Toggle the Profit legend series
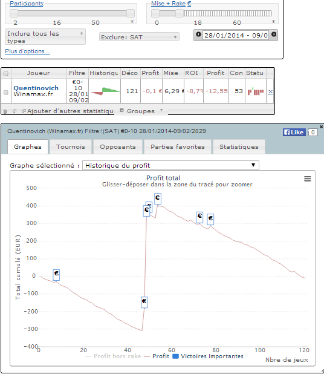324x377 pixels. click(157, 356)
